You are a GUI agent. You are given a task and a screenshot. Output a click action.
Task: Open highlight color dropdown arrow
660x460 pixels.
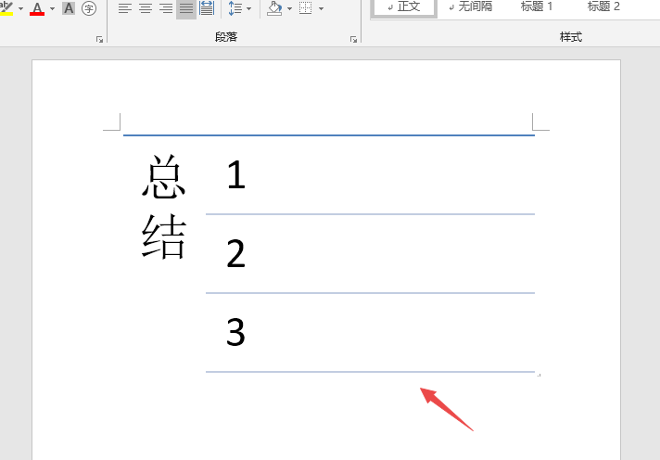20,8
